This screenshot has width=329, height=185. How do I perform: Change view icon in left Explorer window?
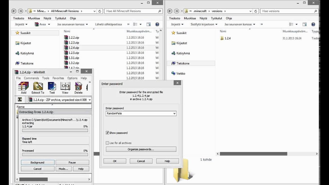(x=135, y=24)
